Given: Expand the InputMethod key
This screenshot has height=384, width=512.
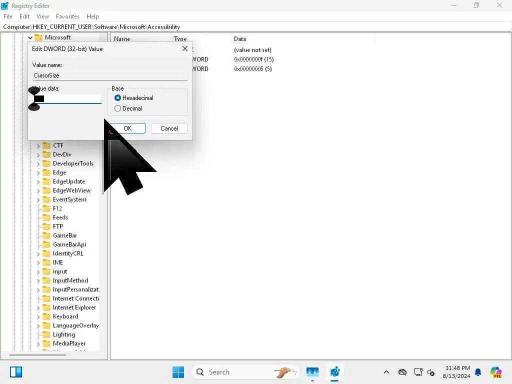Looking at the screenshot, I should pos(38,281).
